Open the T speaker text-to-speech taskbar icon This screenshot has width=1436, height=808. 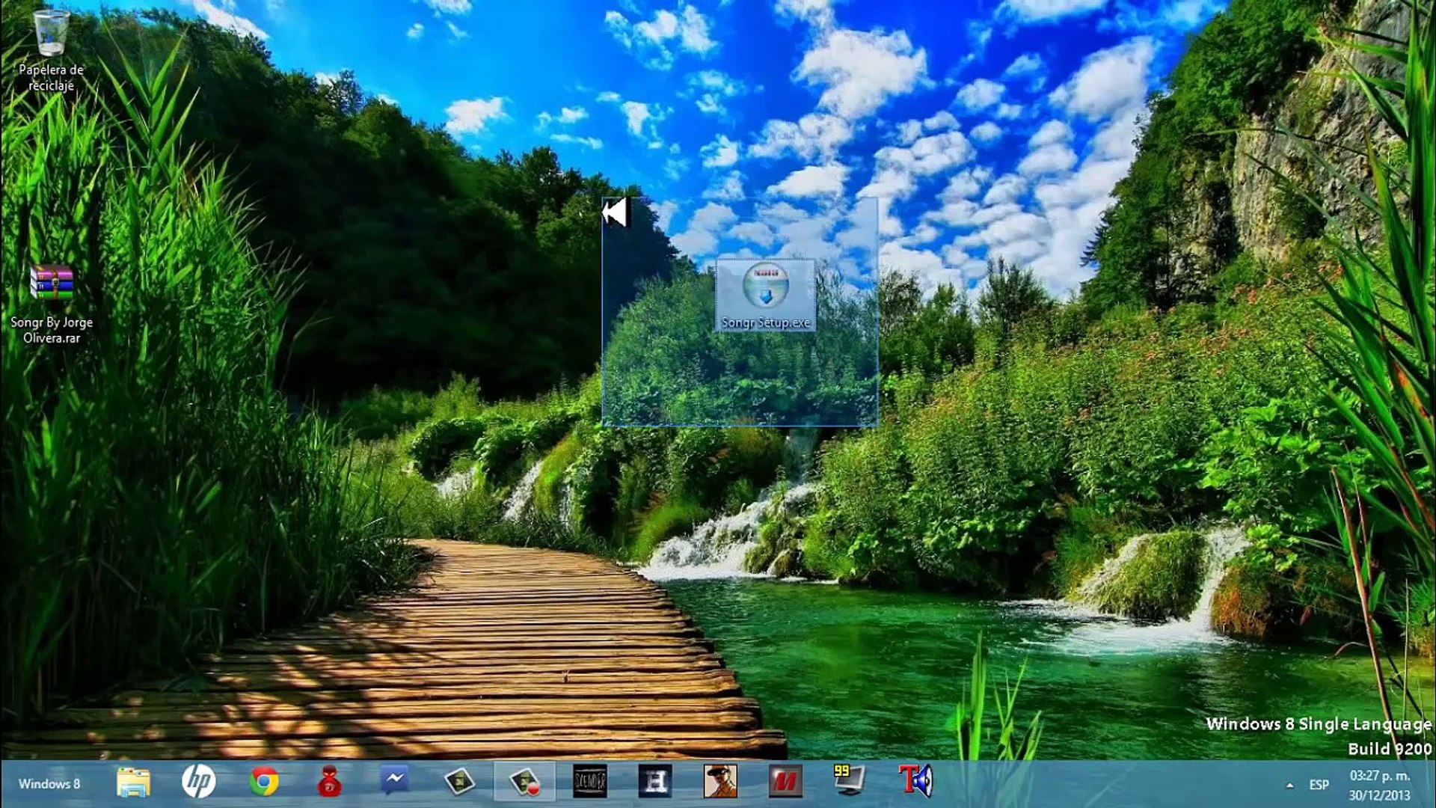click(x=915, y=780)
